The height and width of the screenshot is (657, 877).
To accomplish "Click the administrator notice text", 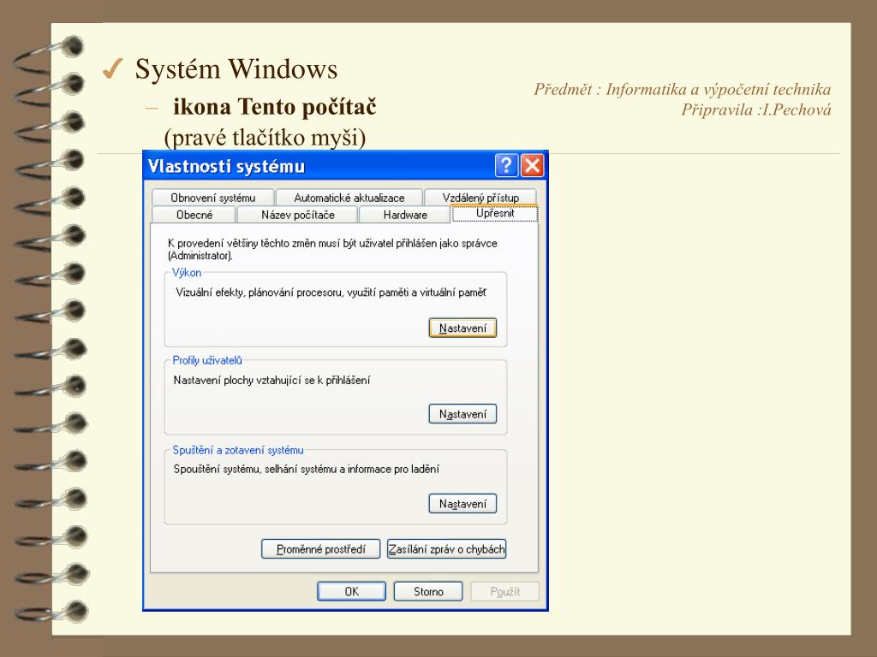I will pyautogui.click(x=333, y=249).
